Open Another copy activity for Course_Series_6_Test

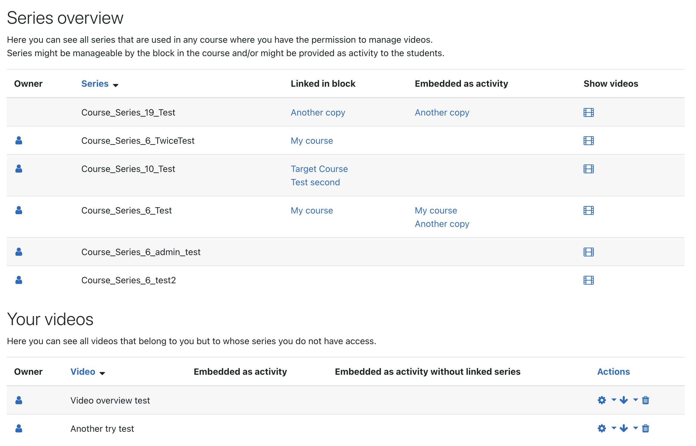(x=442, y=224)
